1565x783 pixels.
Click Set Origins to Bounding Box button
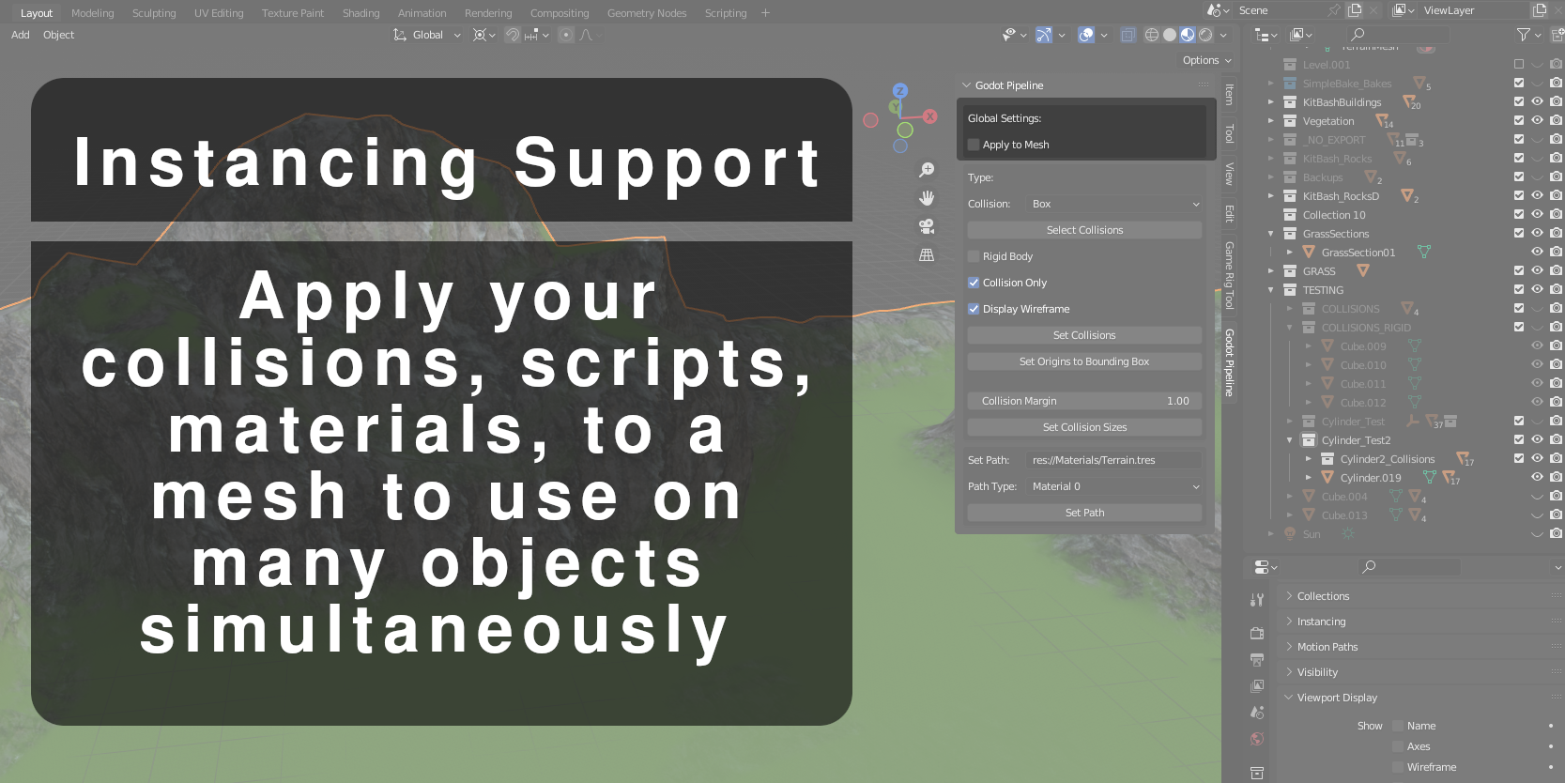(1084, 361)
